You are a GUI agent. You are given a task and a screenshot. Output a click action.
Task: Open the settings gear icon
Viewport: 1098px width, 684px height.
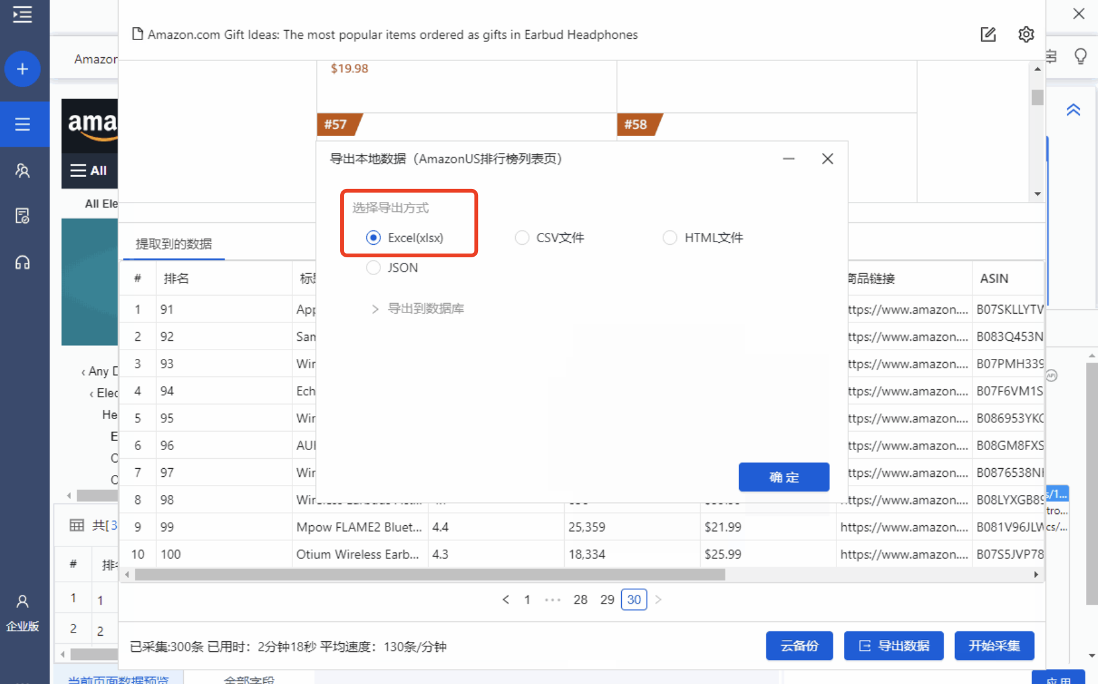1026,35
